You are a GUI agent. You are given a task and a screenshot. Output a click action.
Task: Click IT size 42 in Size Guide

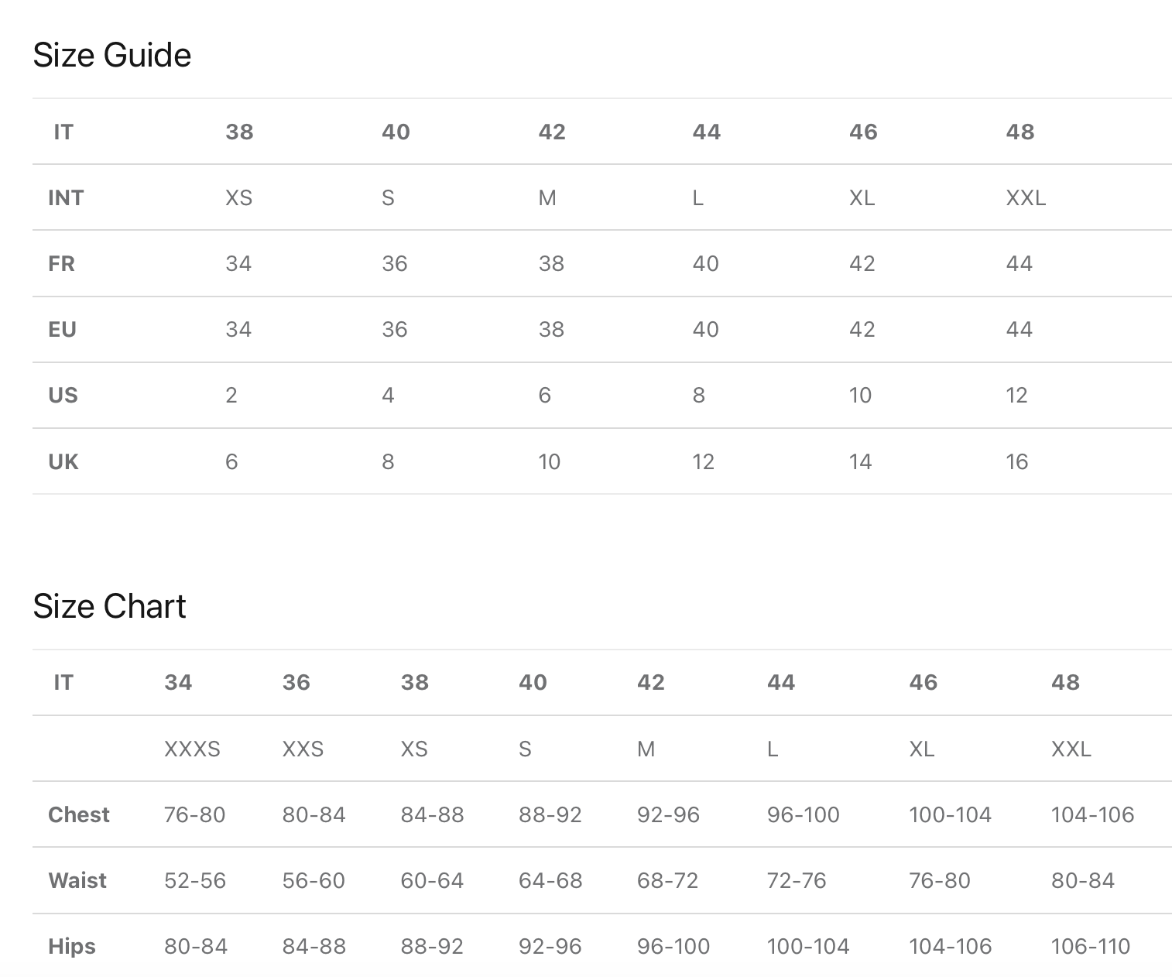(552, 132)
